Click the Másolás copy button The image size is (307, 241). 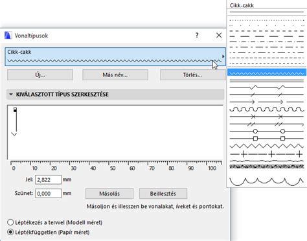click(109, 194)
